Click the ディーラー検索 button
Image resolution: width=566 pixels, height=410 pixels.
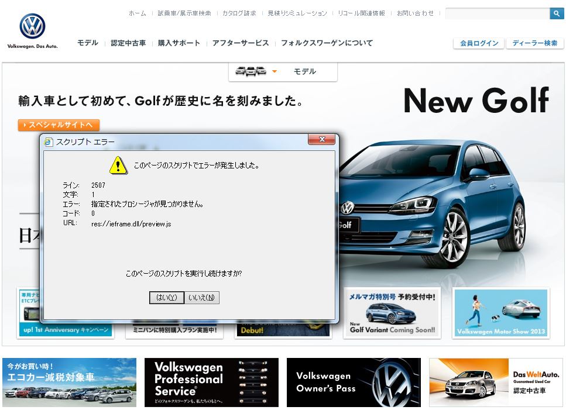(x=535, y=43)
